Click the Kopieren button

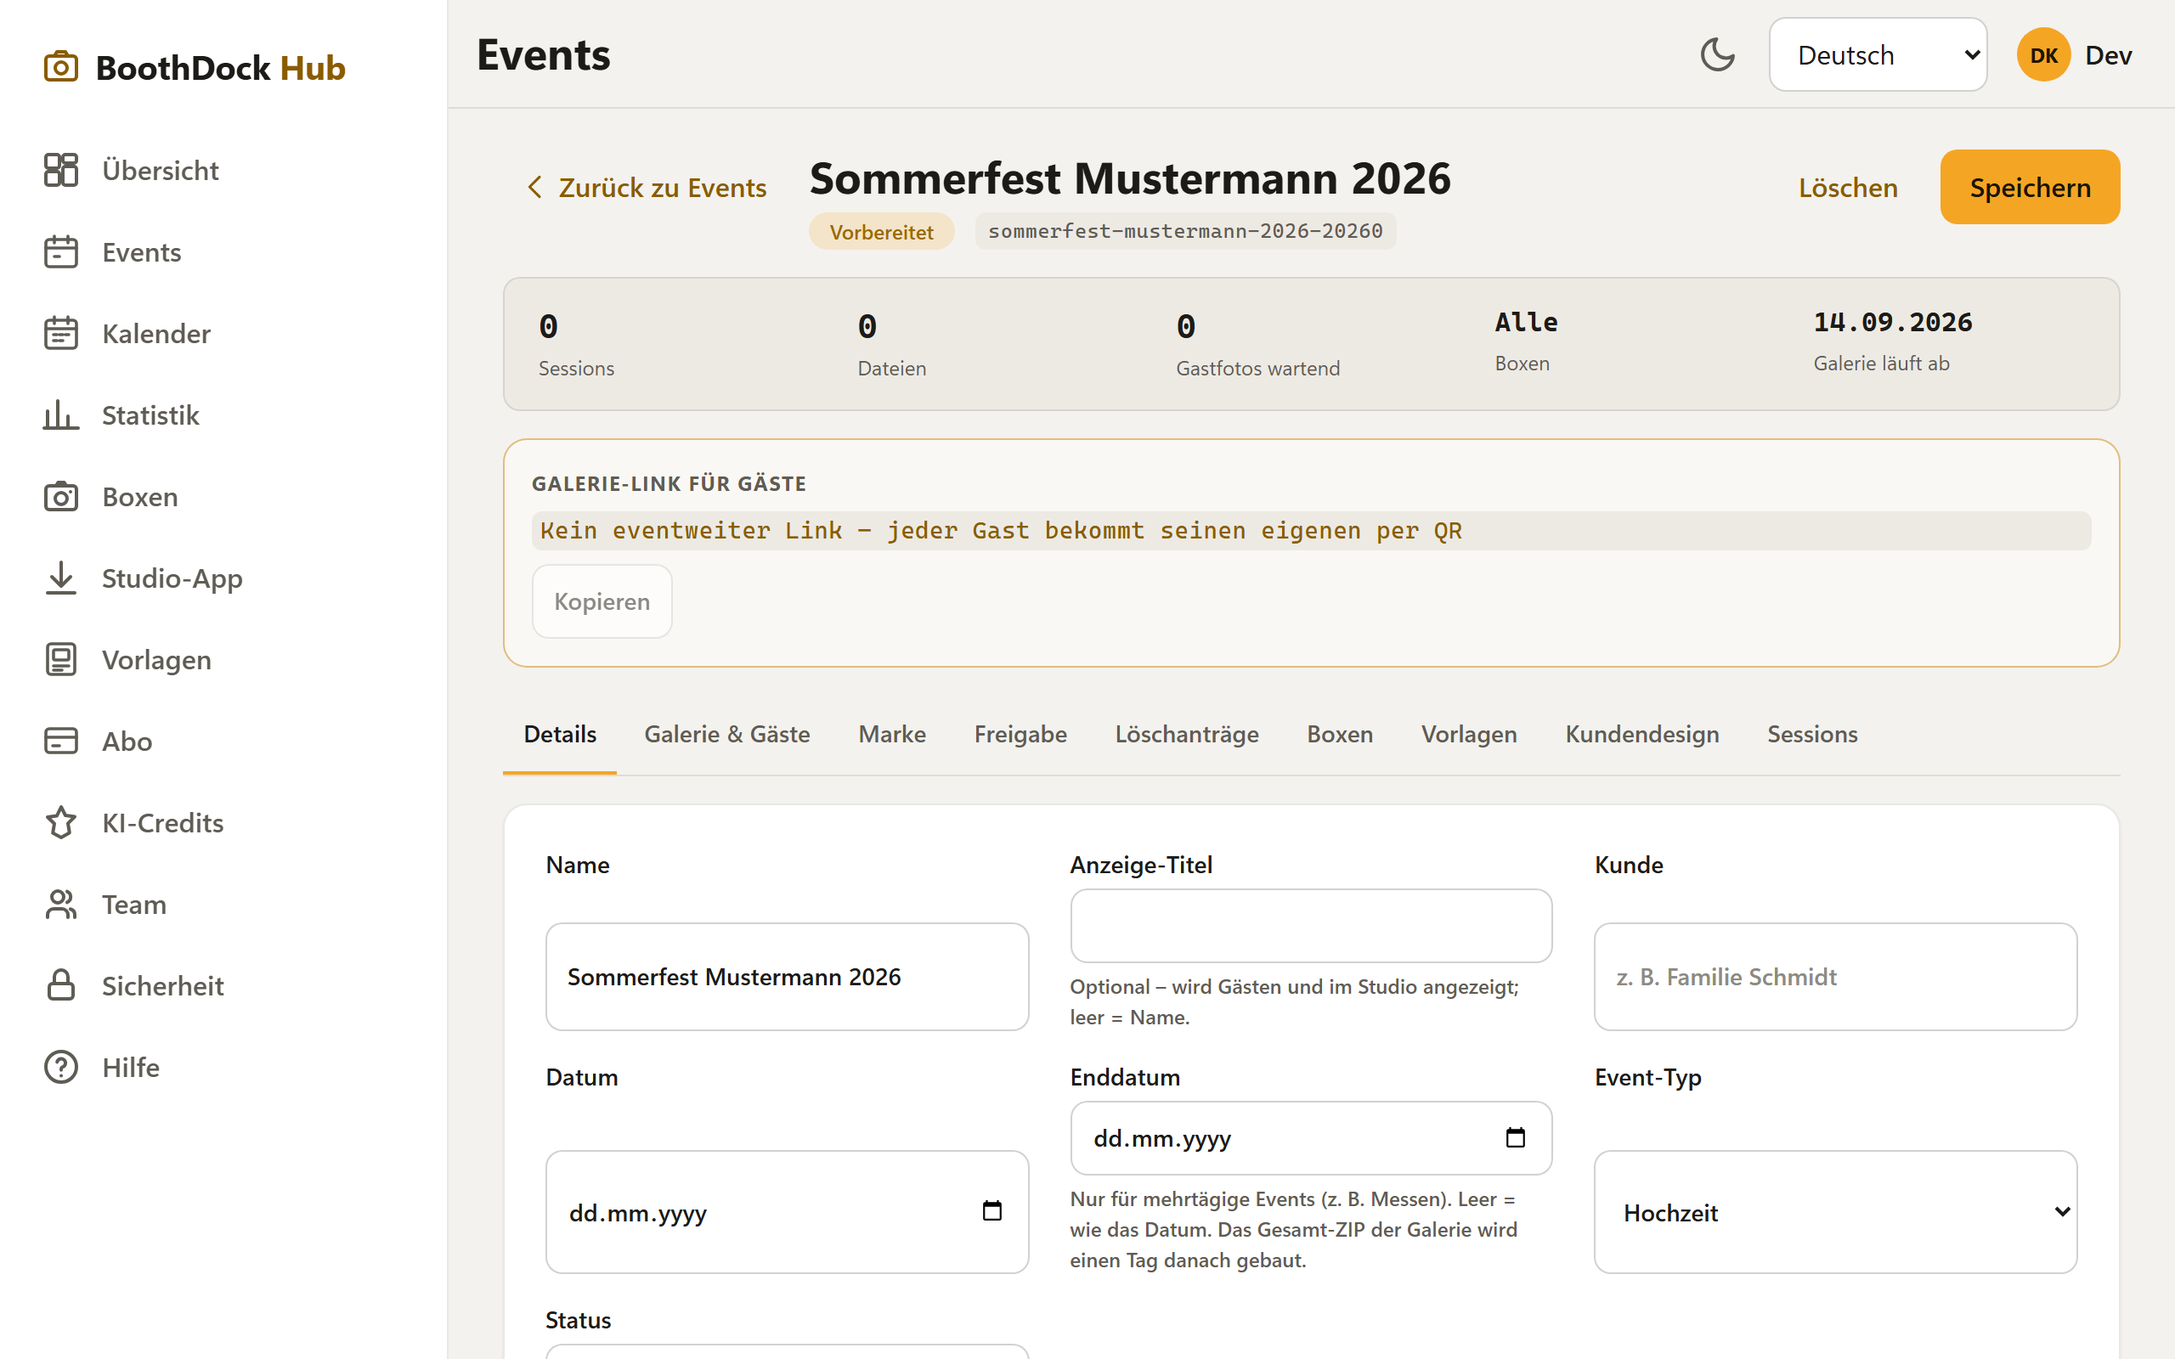[602, 601]
